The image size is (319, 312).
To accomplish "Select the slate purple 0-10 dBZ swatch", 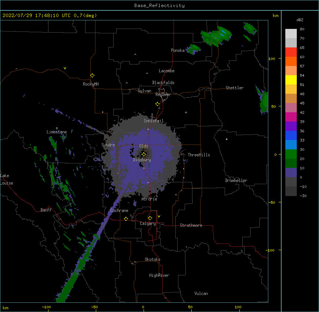I will pyautogui.click(x=291, y=173).
